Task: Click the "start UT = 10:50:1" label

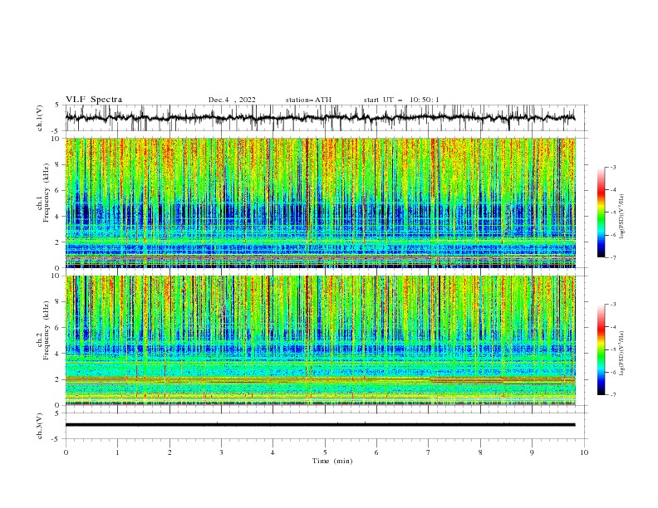Action: pos(401,100)
